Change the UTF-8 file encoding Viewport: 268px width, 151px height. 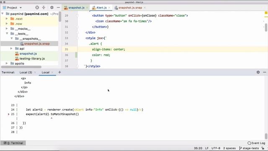click(216, 148)
